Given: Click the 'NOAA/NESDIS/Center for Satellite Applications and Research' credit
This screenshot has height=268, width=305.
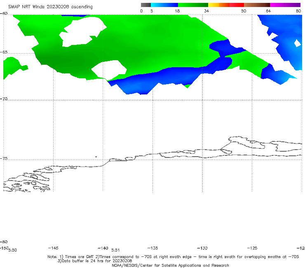Looking at the screenshot, I should [x=170, y=265].
